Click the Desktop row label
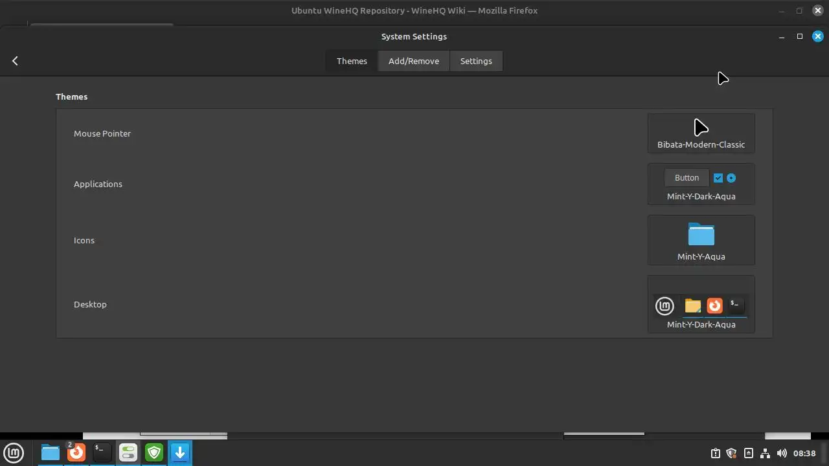 pos(90,304)
